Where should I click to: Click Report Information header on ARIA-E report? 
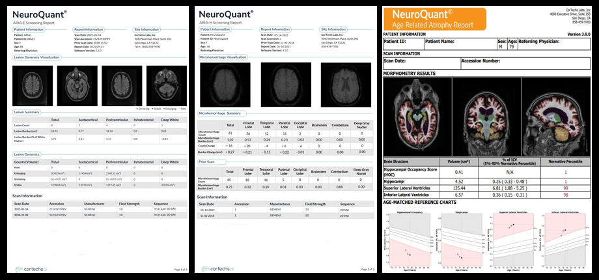89,29
